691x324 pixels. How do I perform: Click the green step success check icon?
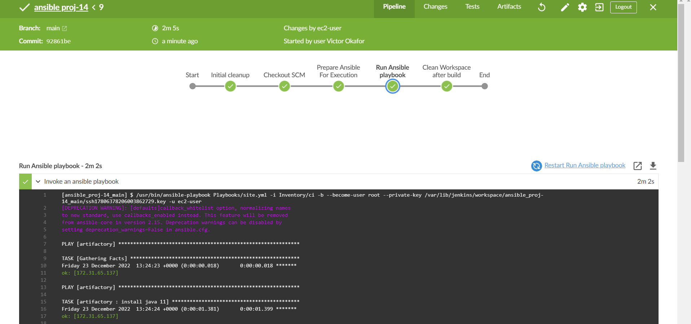[x=25, y=181]
